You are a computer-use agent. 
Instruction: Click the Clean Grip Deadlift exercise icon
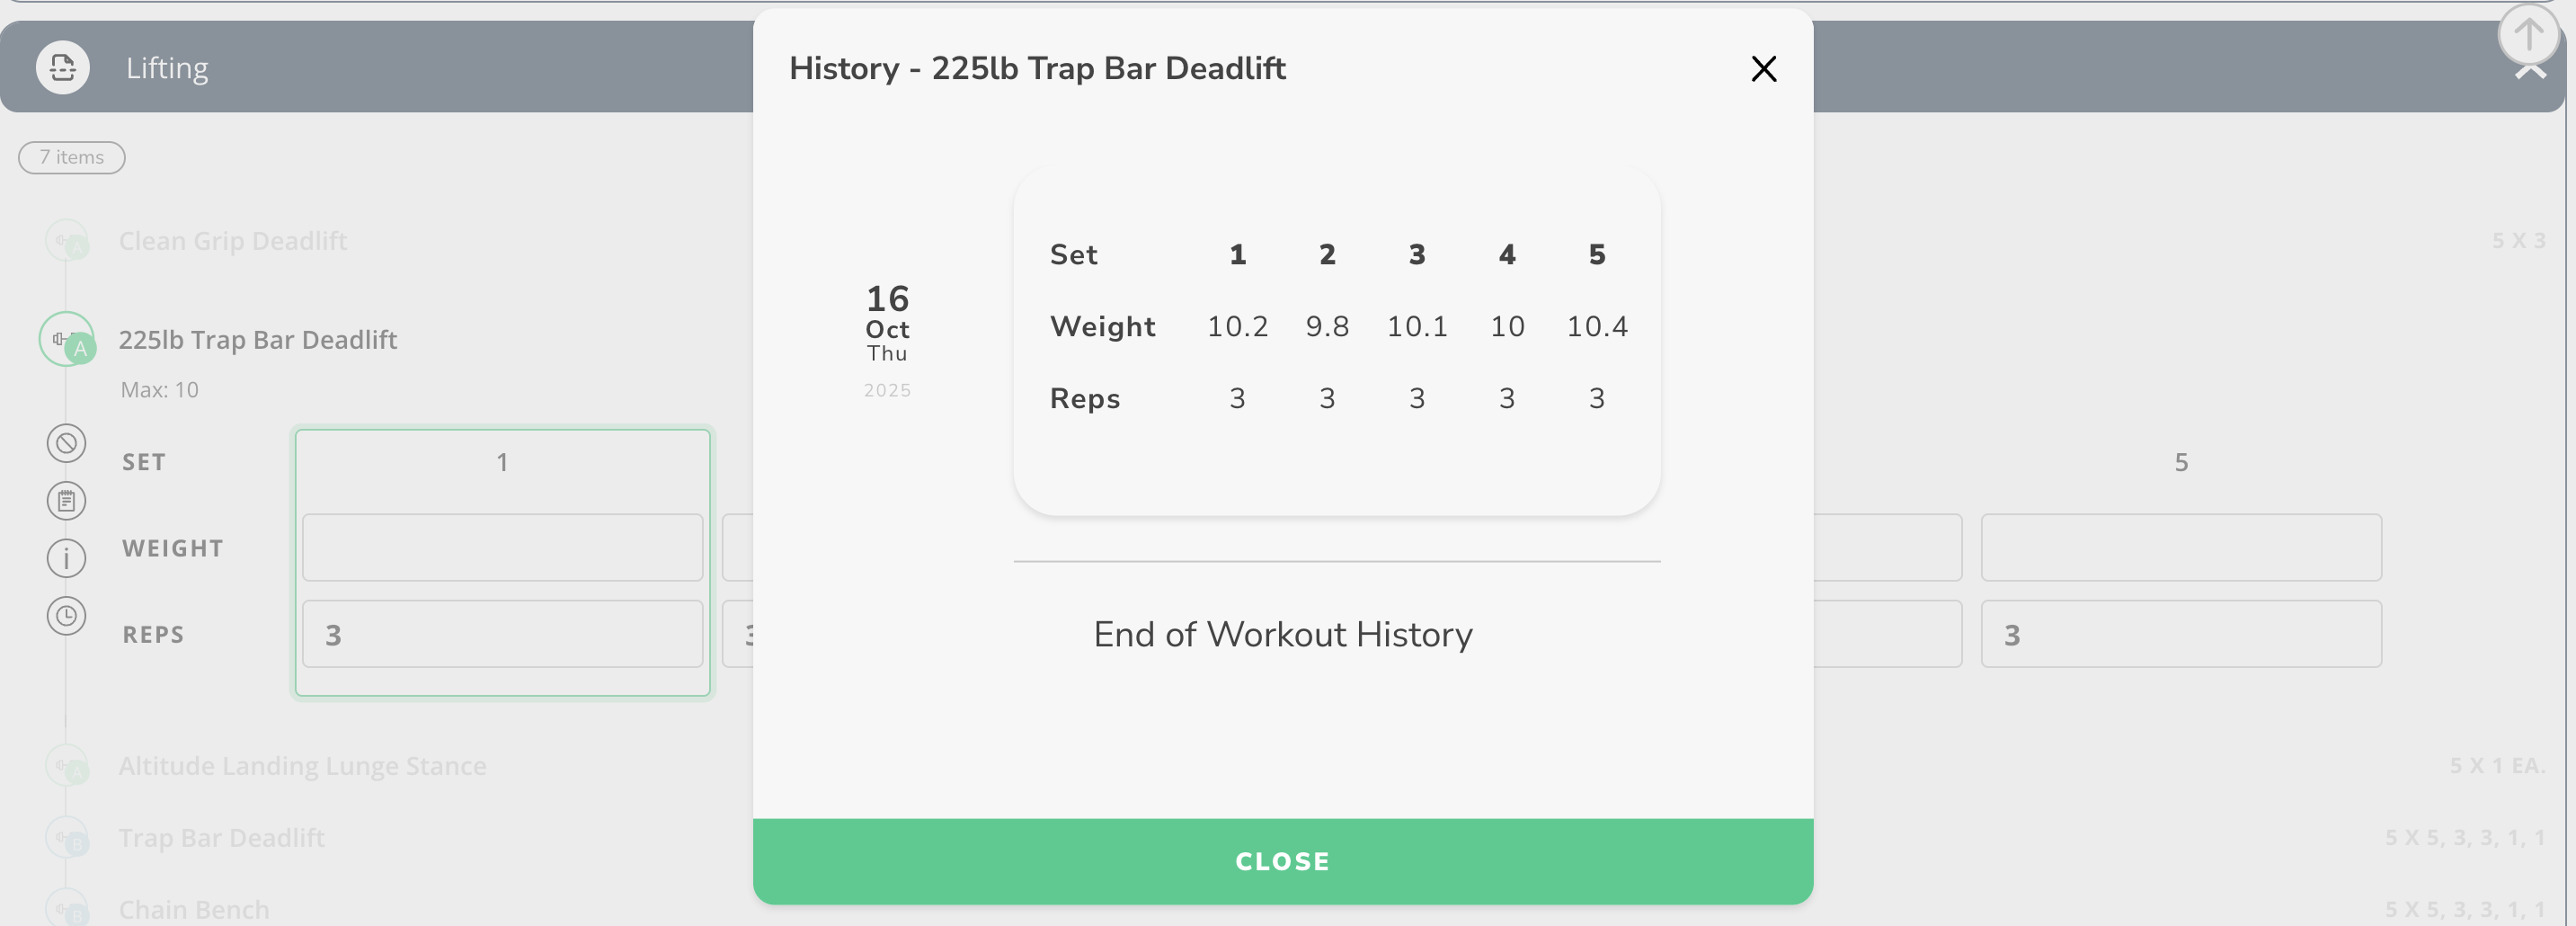[66, 241]
